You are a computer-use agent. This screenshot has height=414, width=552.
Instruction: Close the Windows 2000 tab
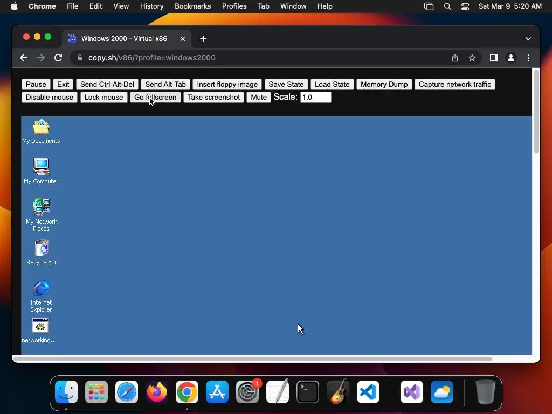pos(183,39)
